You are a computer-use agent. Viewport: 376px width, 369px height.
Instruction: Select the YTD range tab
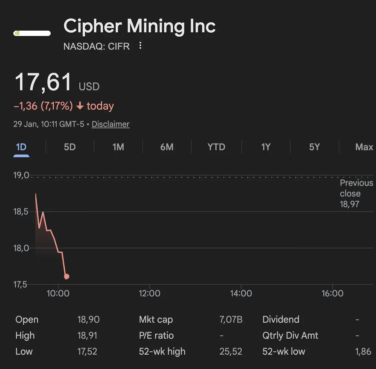(216, 147)
